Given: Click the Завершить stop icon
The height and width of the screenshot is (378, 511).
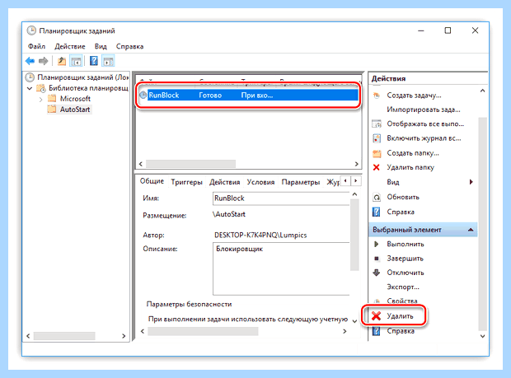Looking at the screenshot, I should [377, 259].
